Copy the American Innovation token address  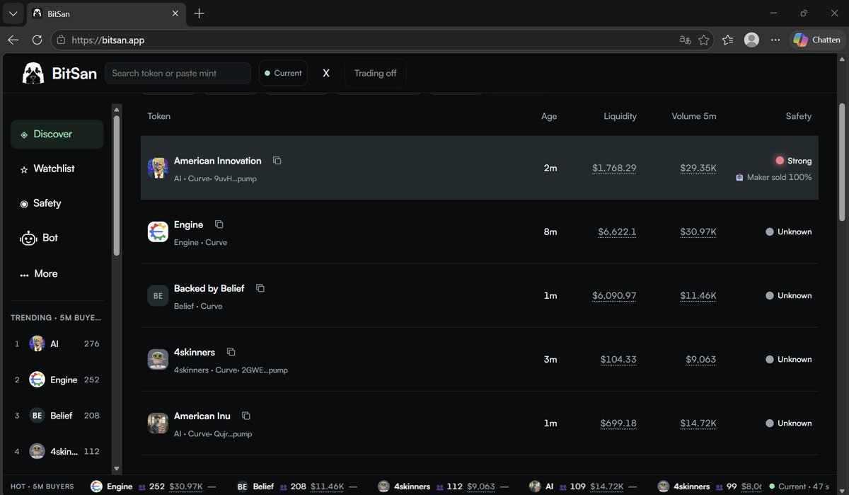277,161
